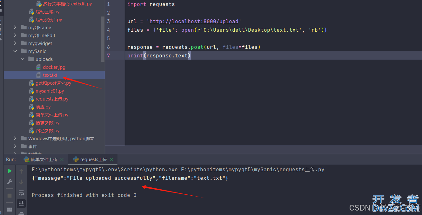The width and height of the screenshot is (422, 215).
Task: Select the uploads folder name
Action: tap(44, 59)
